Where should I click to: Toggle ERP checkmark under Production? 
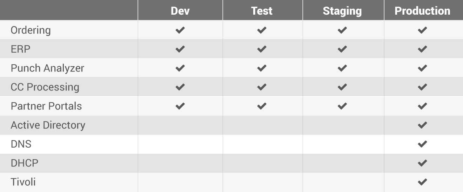click(x=422, y=49)
